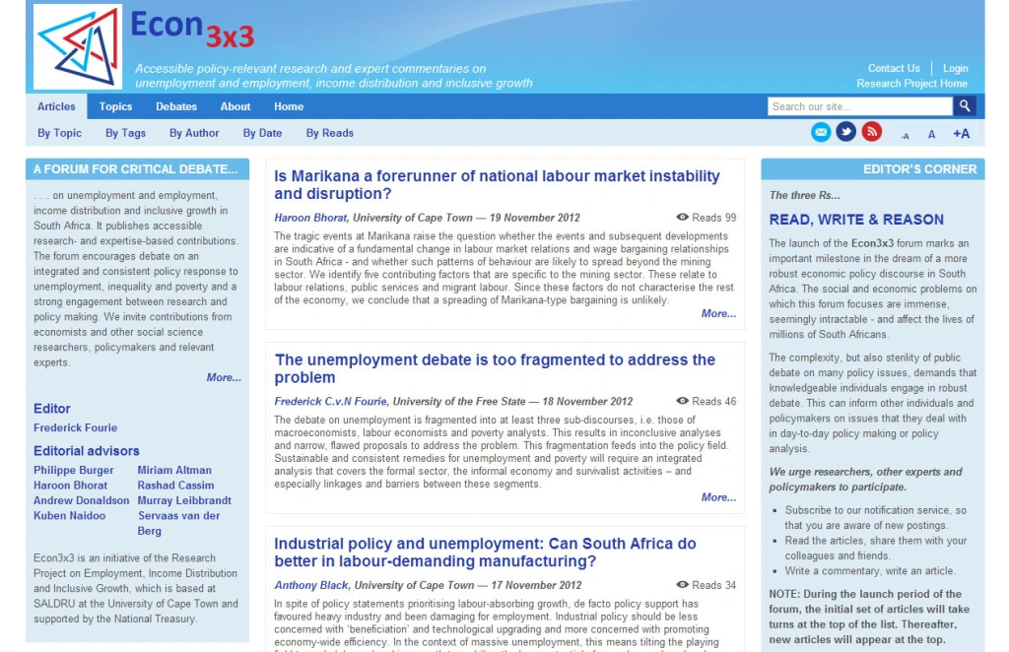Open the red RSS feed icon
The height and width of the screenshot is (652, 1009).
tap(872, 132)
